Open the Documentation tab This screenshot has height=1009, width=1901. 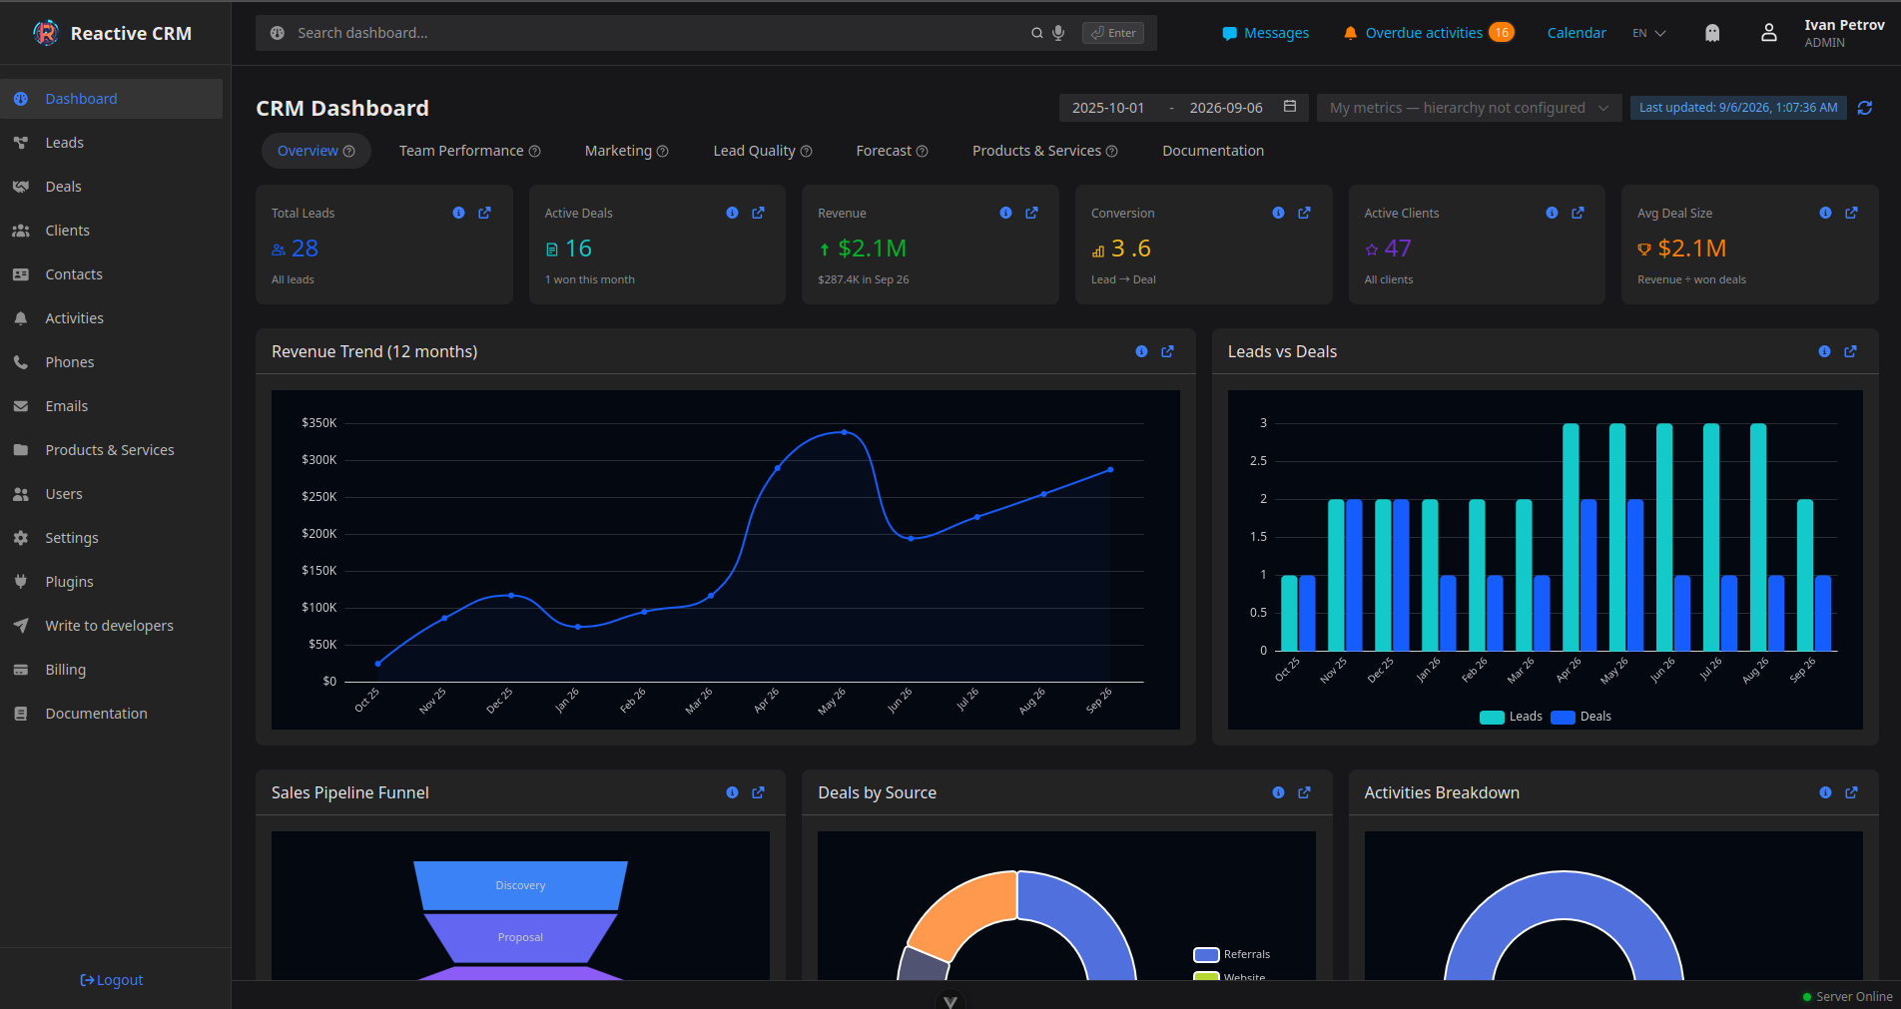(1213, 151)
